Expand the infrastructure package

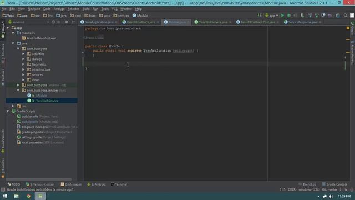coord(23,69)
